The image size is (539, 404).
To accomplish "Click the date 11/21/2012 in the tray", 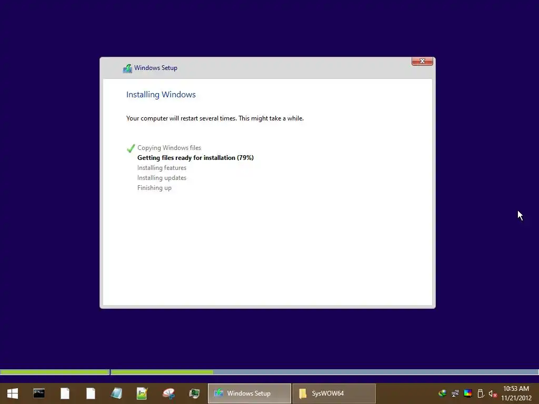I will (516, 398).
